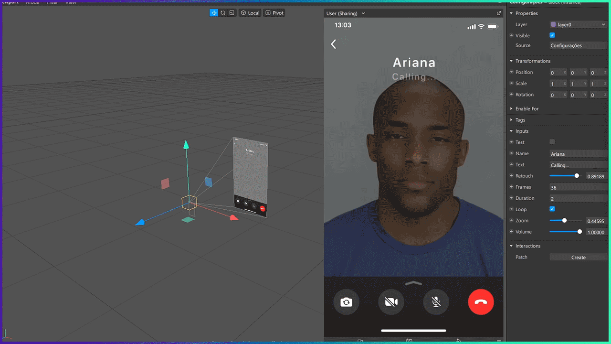Click the Scale X field
Image resolution: width=611 pixels, height=344 pixels.
coord(558,84)
